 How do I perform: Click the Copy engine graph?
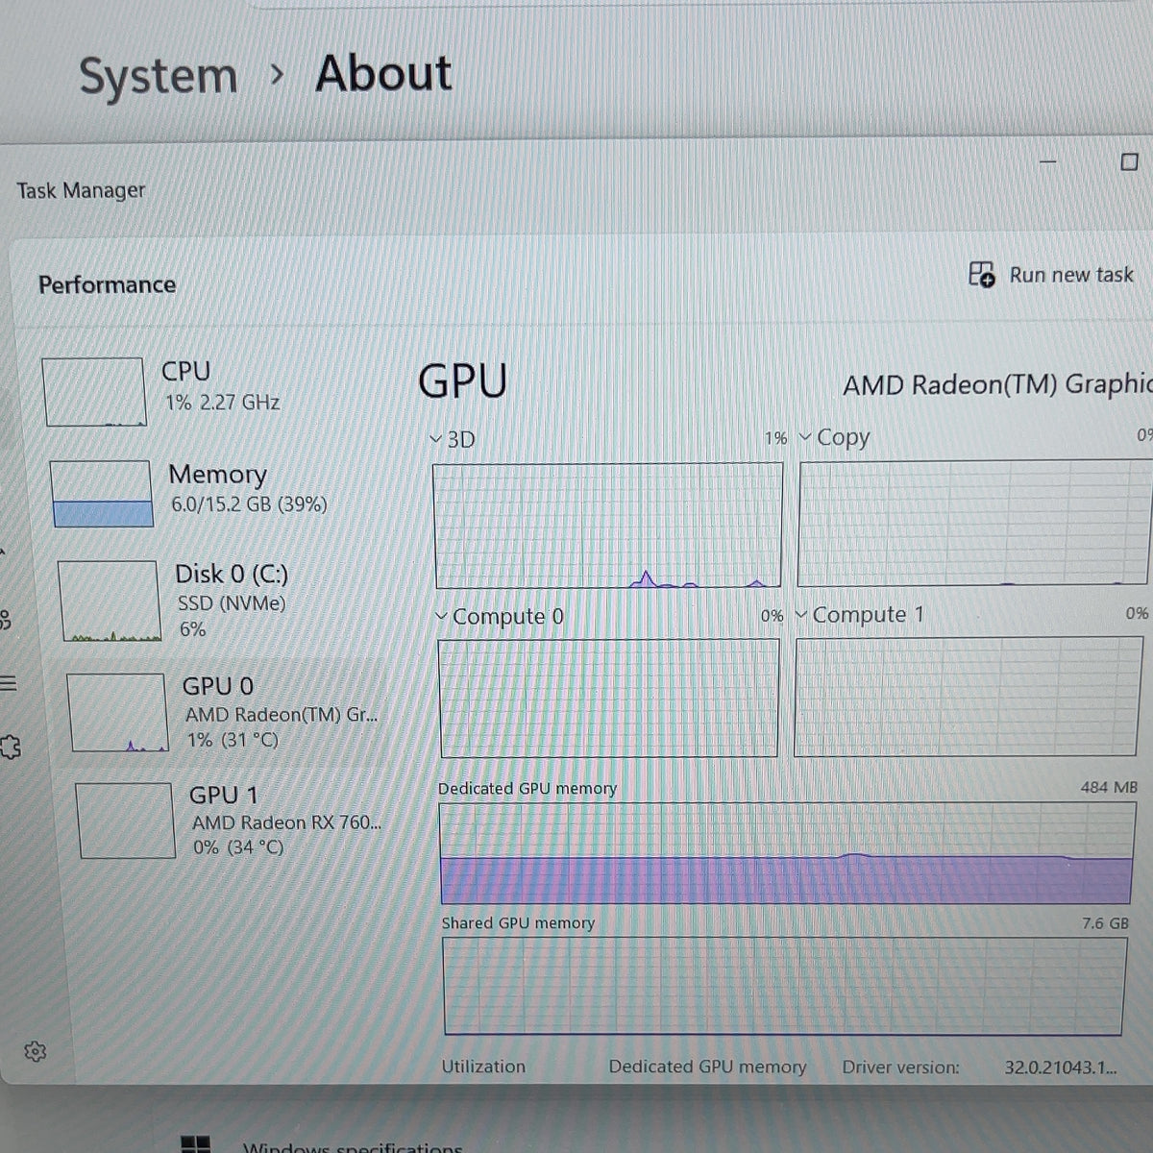tap(974, 524)
